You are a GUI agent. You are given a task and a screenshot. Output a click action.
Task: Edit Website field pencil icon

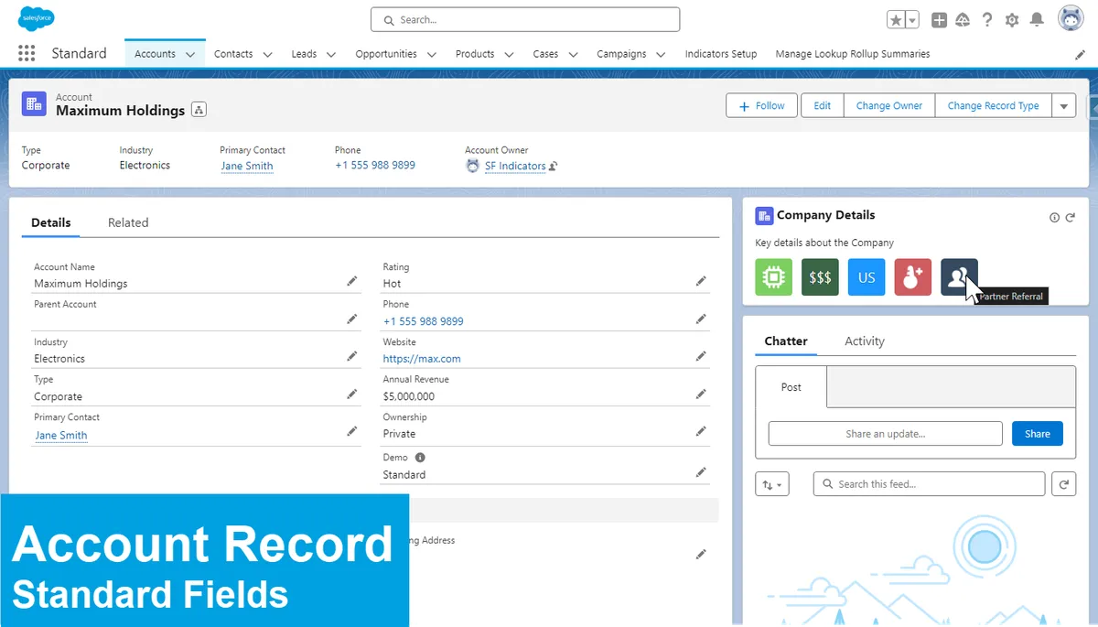(x=700, y=357)
